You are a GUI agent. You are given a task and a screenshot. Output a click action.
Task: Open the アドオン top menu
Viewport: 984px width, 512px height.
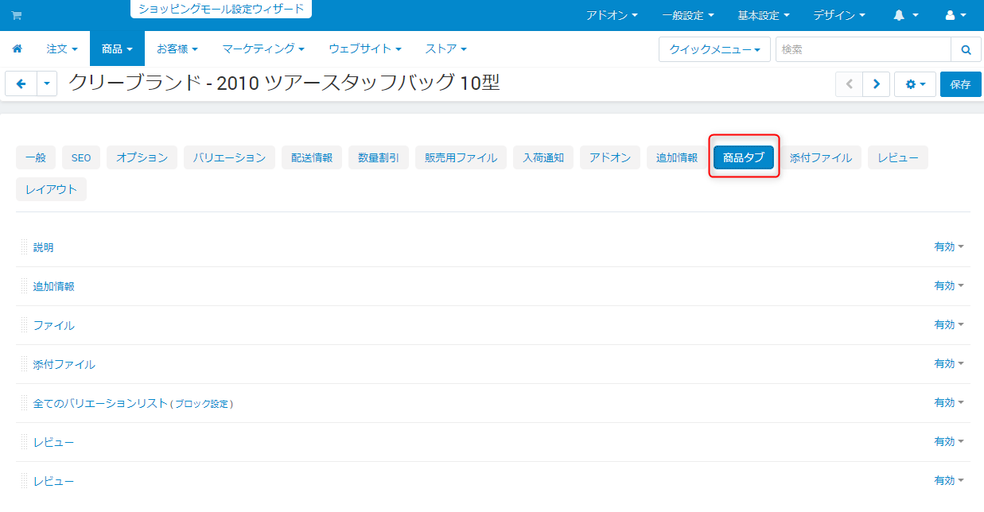[x=612, y=15]
